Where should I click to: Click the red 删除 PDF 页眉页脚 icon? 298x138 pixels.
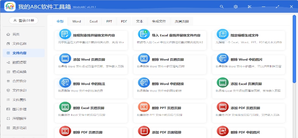click(65, 131)
